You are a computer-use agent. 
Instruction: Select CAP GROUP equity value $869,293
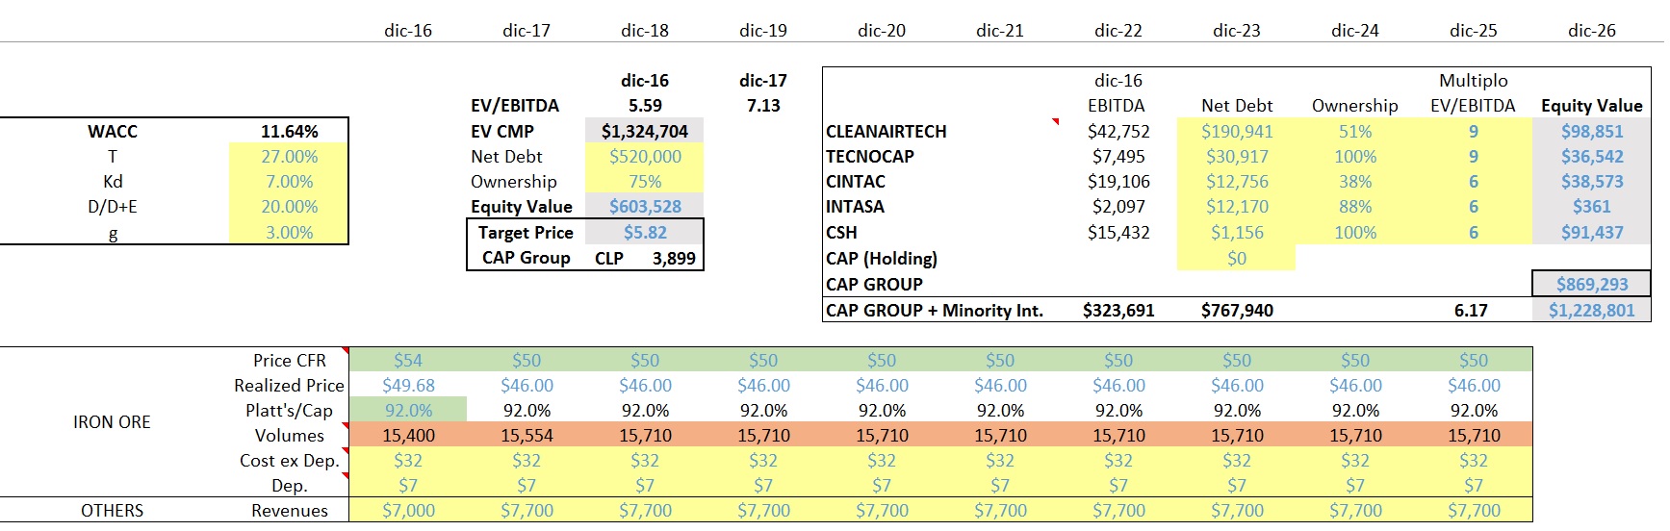(x=1591, y=285)
